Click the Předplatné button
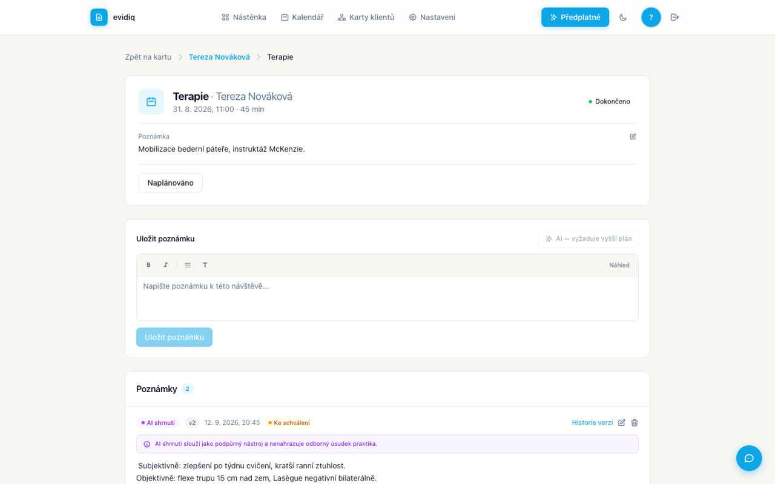Image resolution: width=775 pixels, height=484 pixels. tap(575, 17)
